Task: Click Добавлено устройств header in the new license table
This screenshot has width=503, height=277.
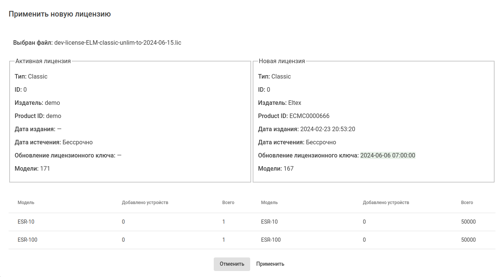Action: tap(386, 203)
